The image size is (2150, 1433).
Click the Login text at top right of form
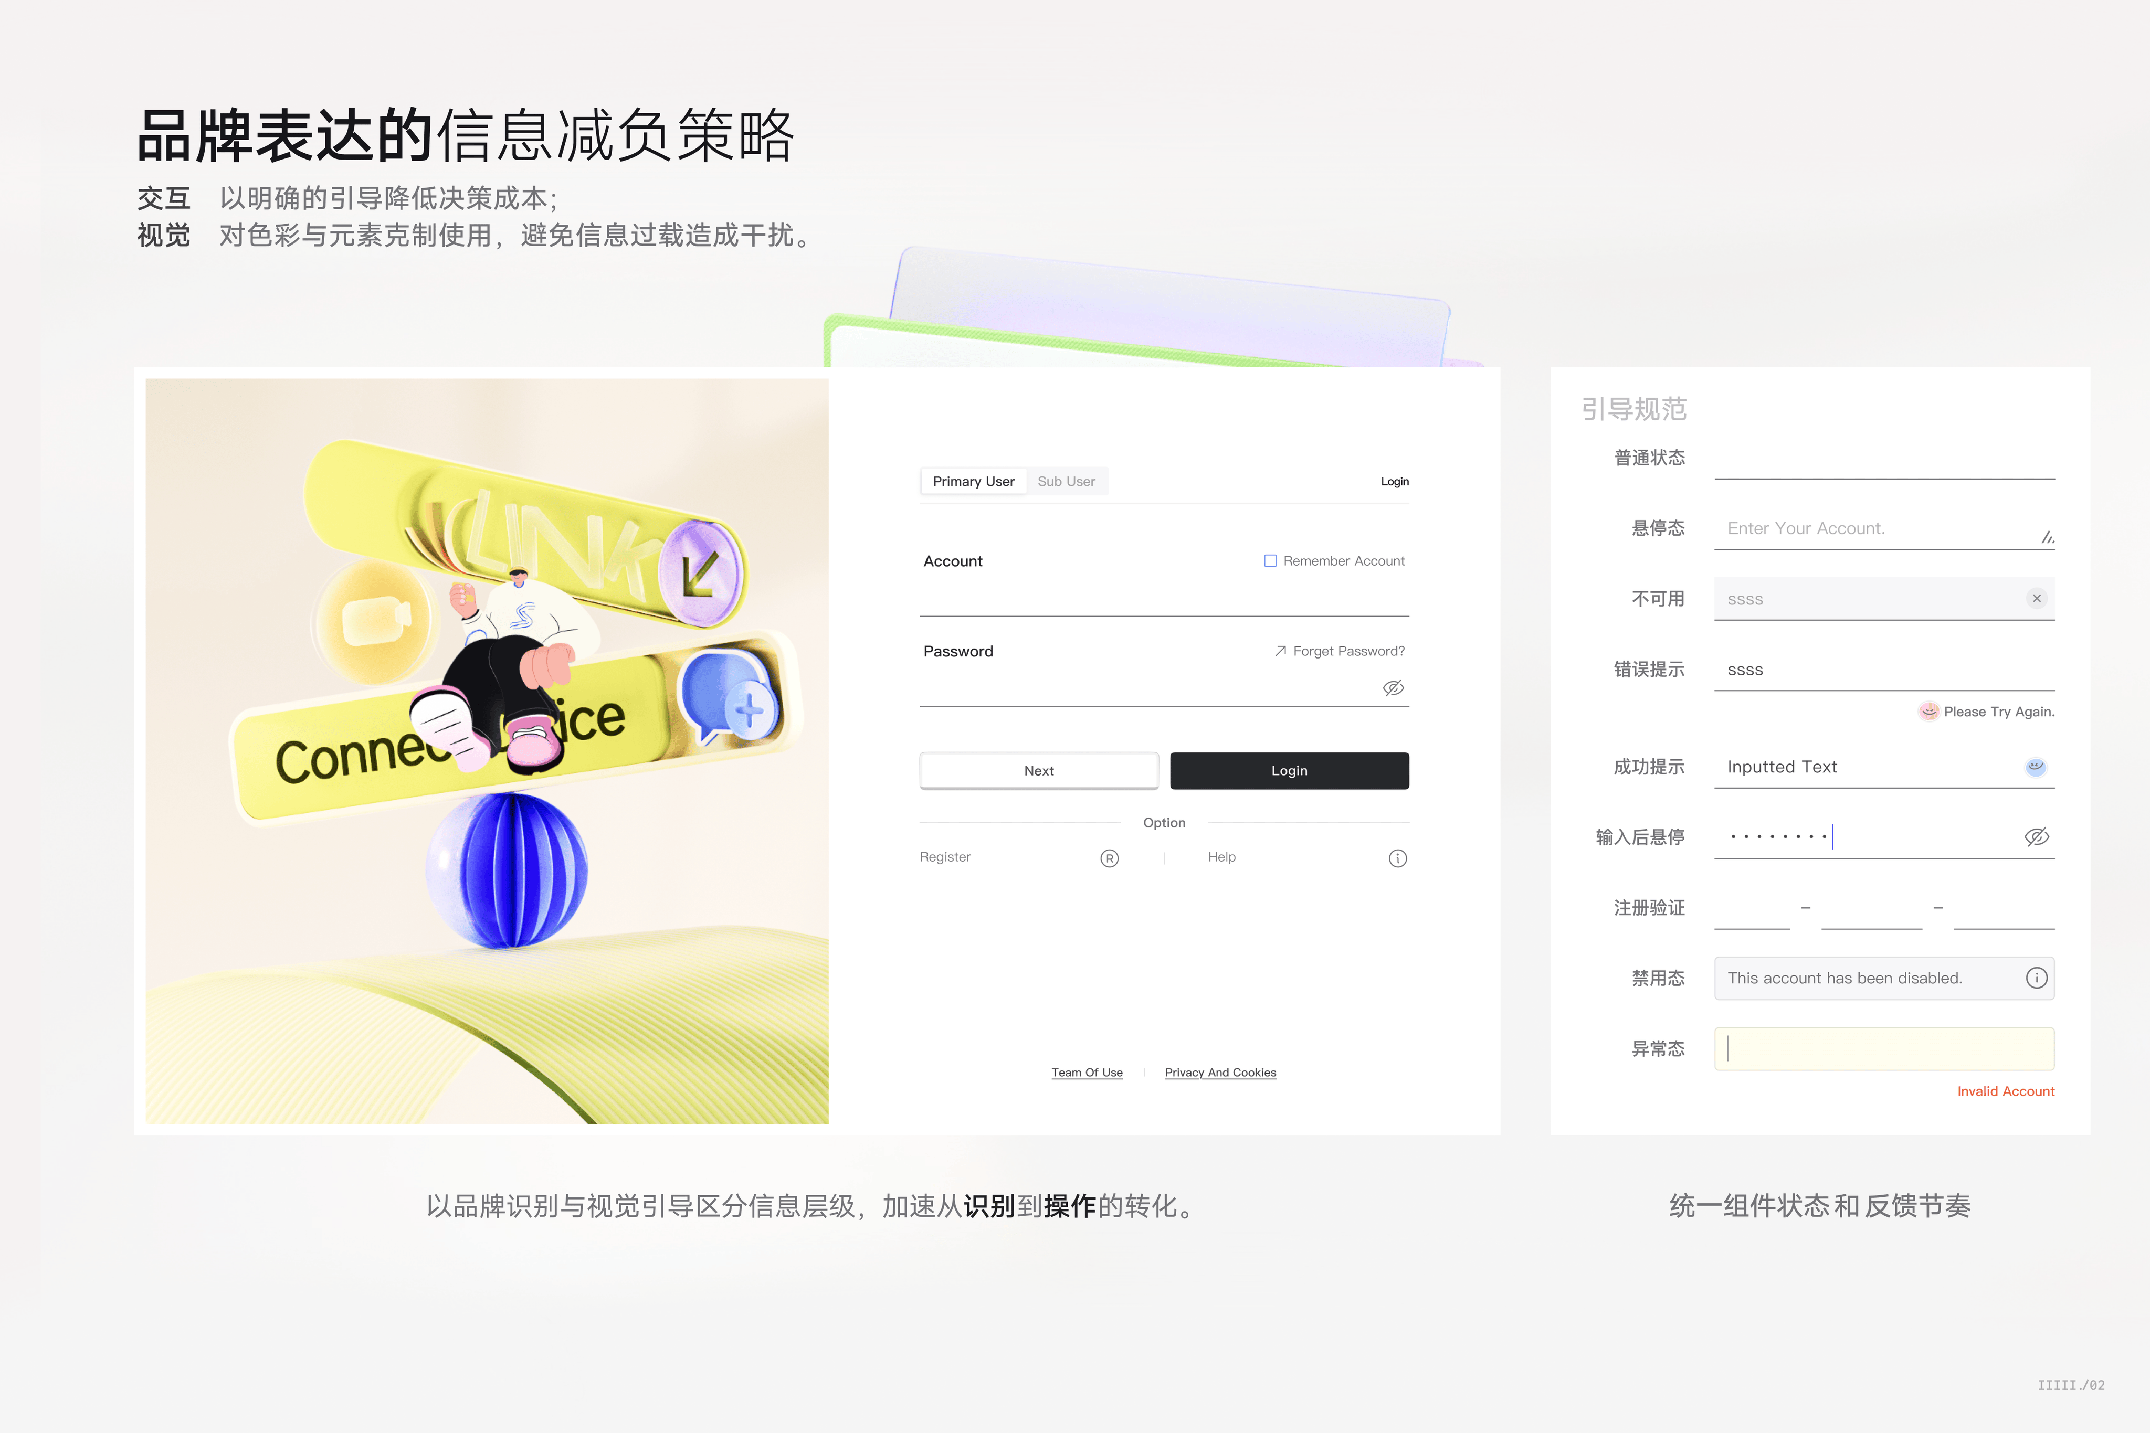tap(1395, 482)
